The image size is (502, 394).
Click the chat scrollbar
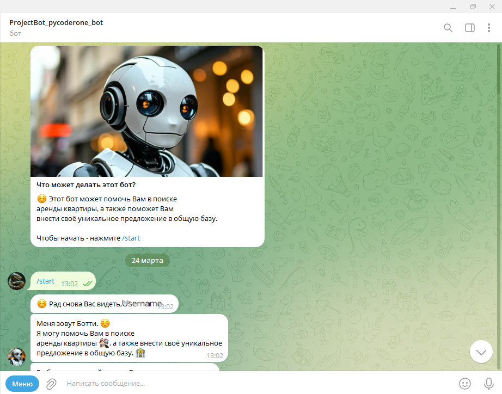point(499,206)
